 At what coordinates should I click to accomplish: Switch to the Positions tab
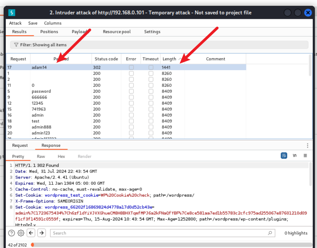(49, 32)
